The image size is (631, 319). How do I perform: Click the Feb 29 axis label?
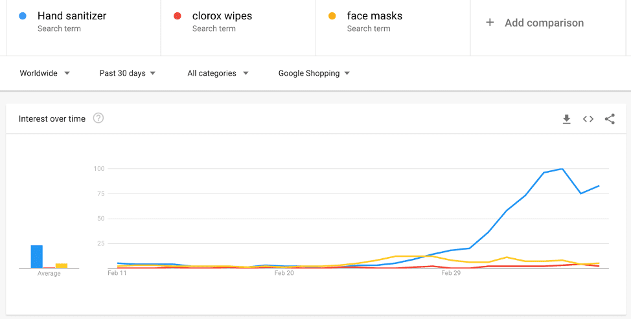point(451,274)
